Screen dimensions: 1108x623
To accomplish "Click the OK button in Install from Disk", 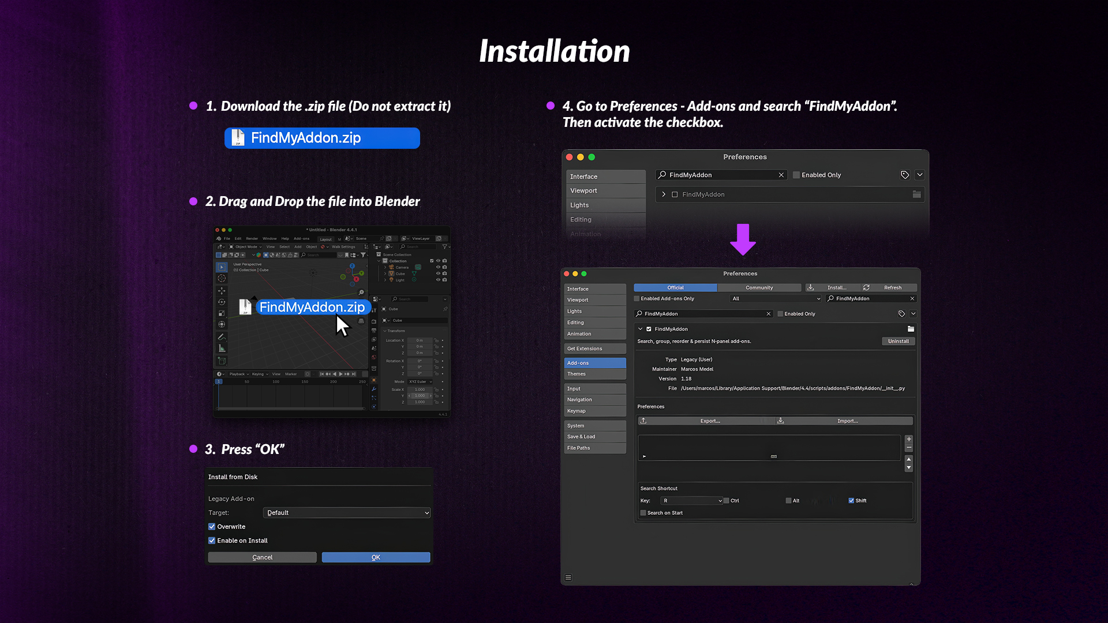I will [376, 557].
